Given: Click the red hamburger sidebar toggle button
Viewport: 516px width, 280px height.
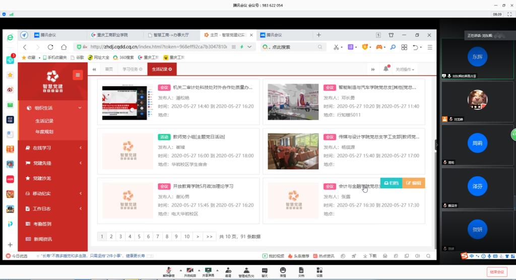Looking at the screenshot, I should tap(77, 75).
